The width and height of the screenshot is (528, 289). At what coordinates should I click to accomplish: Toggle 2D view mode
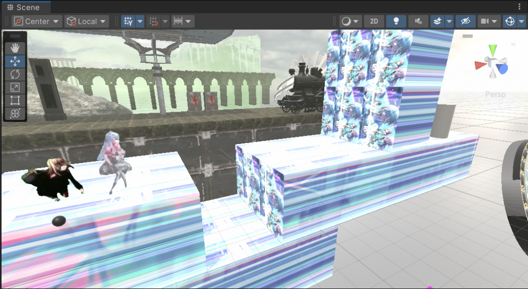coord(374,22)
